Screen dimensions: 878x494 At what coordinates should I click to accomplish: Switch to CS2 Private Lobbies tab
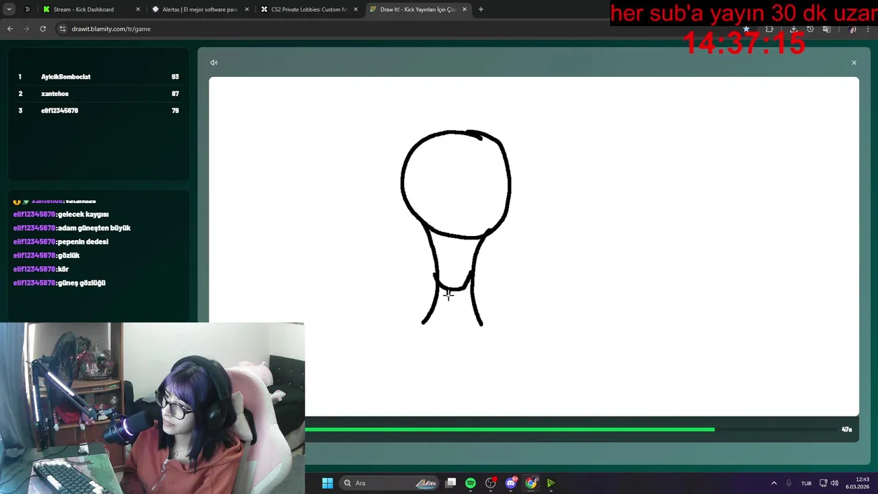click(x=309, y=10)
